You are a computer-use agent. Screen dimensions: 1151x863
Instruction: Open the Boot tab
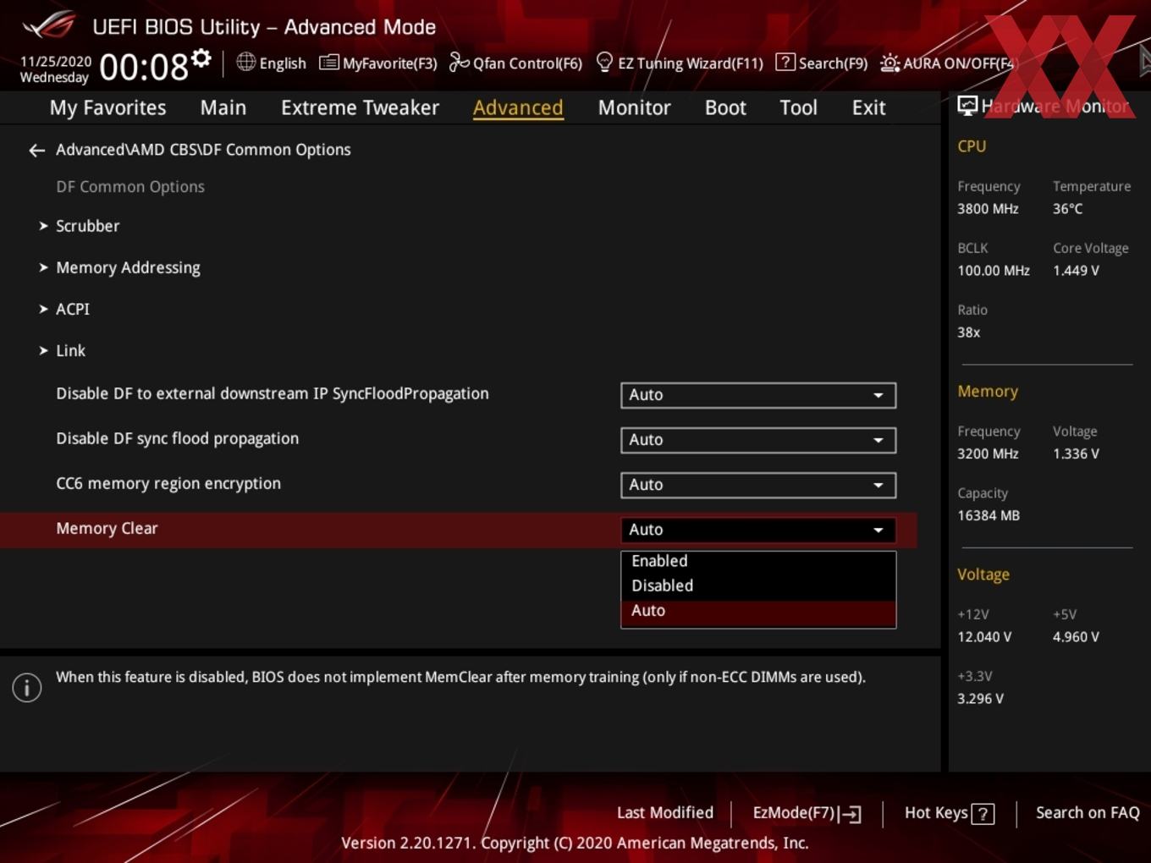[725, 107]
